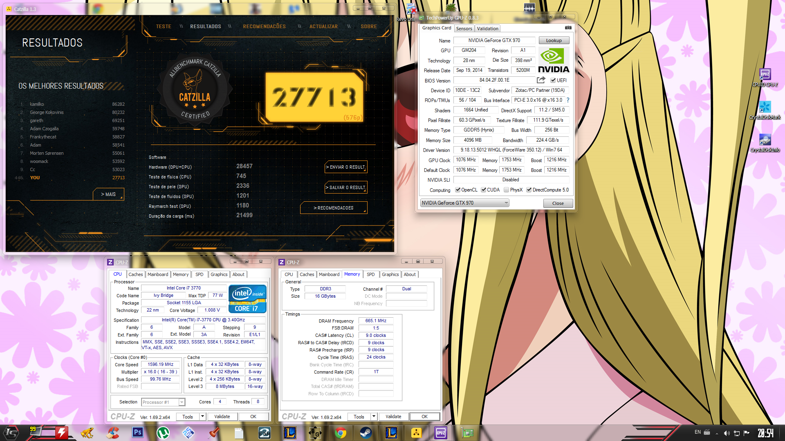785x441 pixels.
Task: Click Tools button in left CPU-Z window
Action: pyautogui.click(x=188, y=416)
